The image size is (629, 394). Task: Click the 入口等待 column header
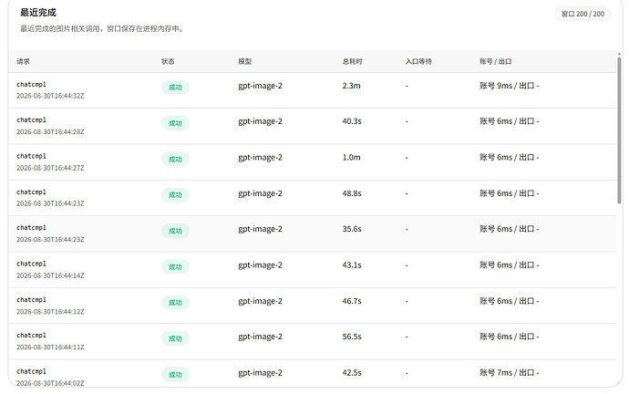(x=418, y=61)
